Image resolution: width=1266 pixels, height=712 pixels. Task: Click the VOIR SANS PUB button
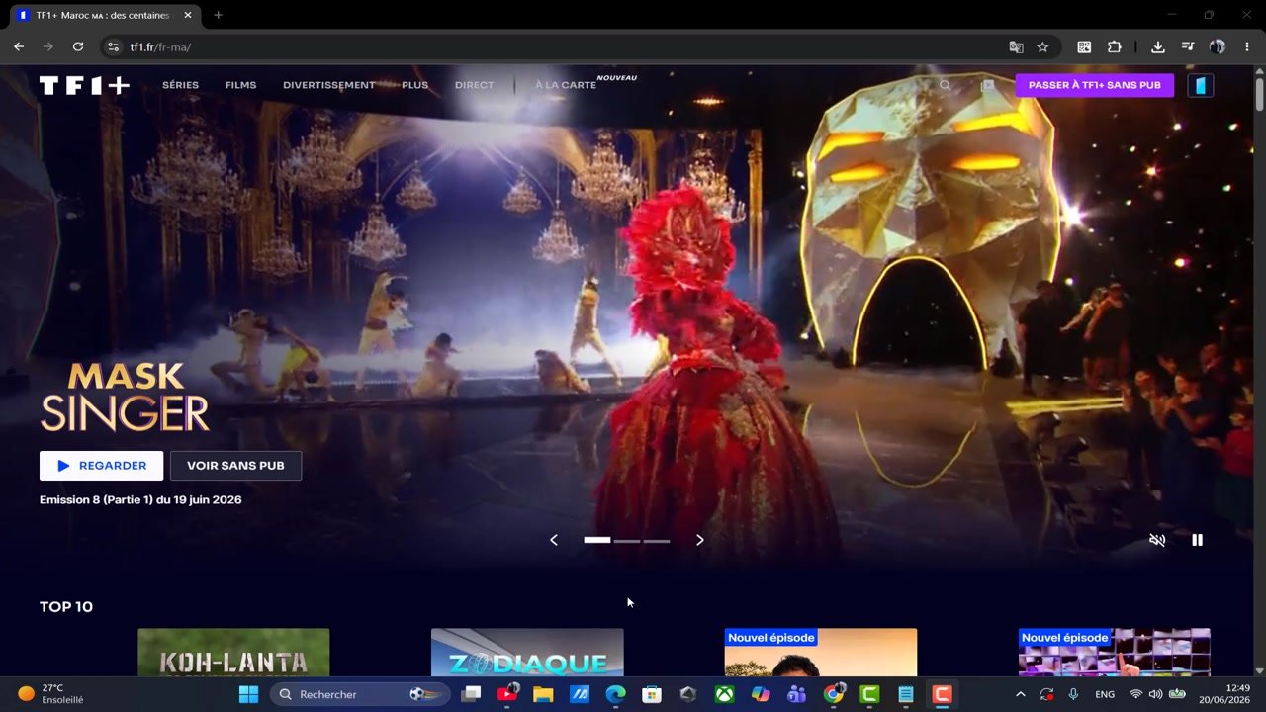pyautogui.click(x=235, y=466)
